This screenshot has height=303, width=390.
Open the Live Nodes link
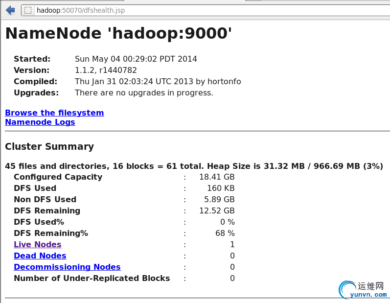tap(38, 244)
